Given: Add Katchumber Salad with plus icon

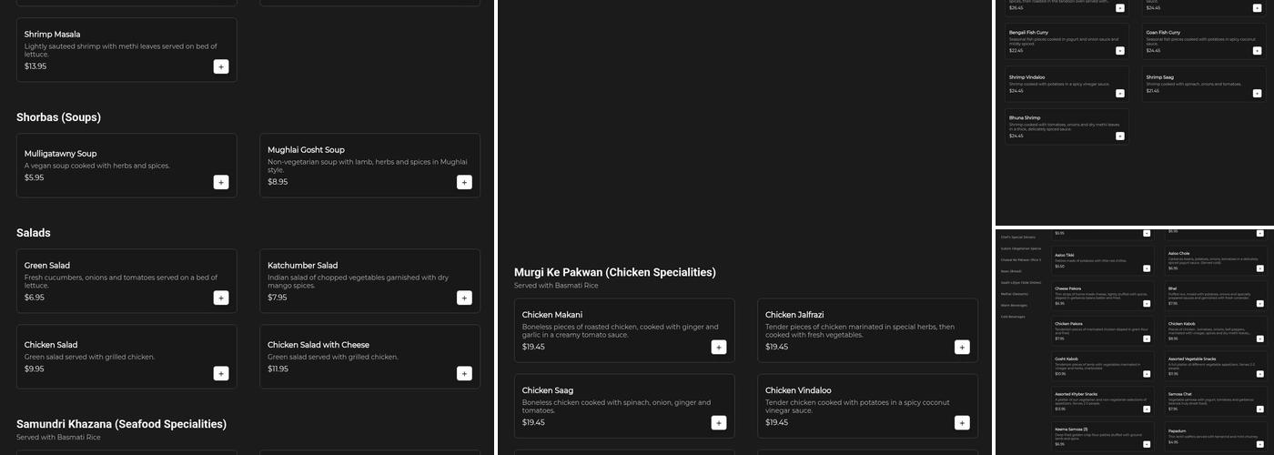Looking at the screenshot, I should [464, 298].
